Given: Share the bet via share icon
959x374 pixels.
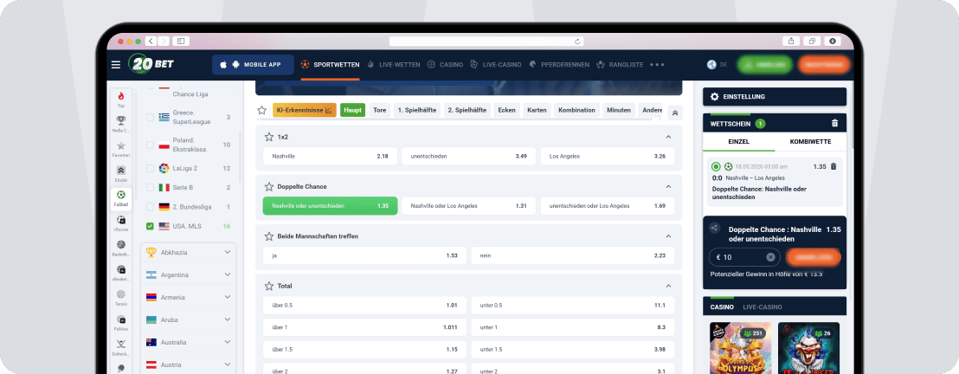Looking at the screenshot, I should (714, 228).
